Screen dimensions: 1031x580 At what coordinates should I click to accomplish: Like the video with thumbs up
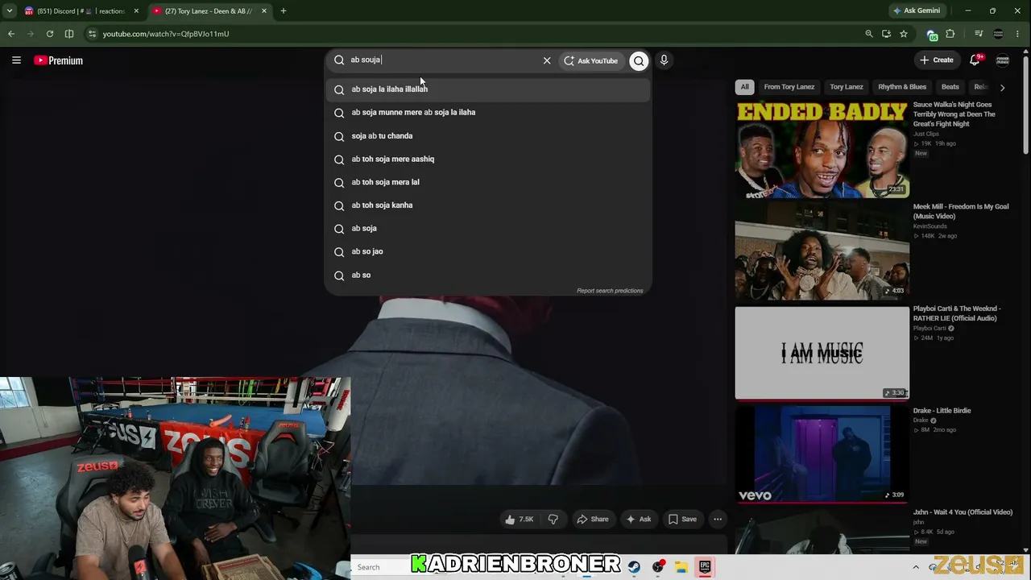(520, 520)
